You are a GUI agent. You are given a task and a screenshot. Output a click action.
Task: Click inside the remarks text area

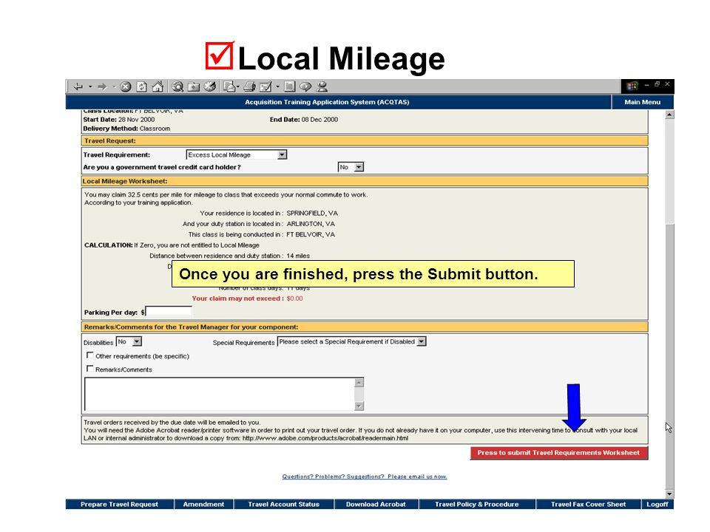click(x=220, y=394)
